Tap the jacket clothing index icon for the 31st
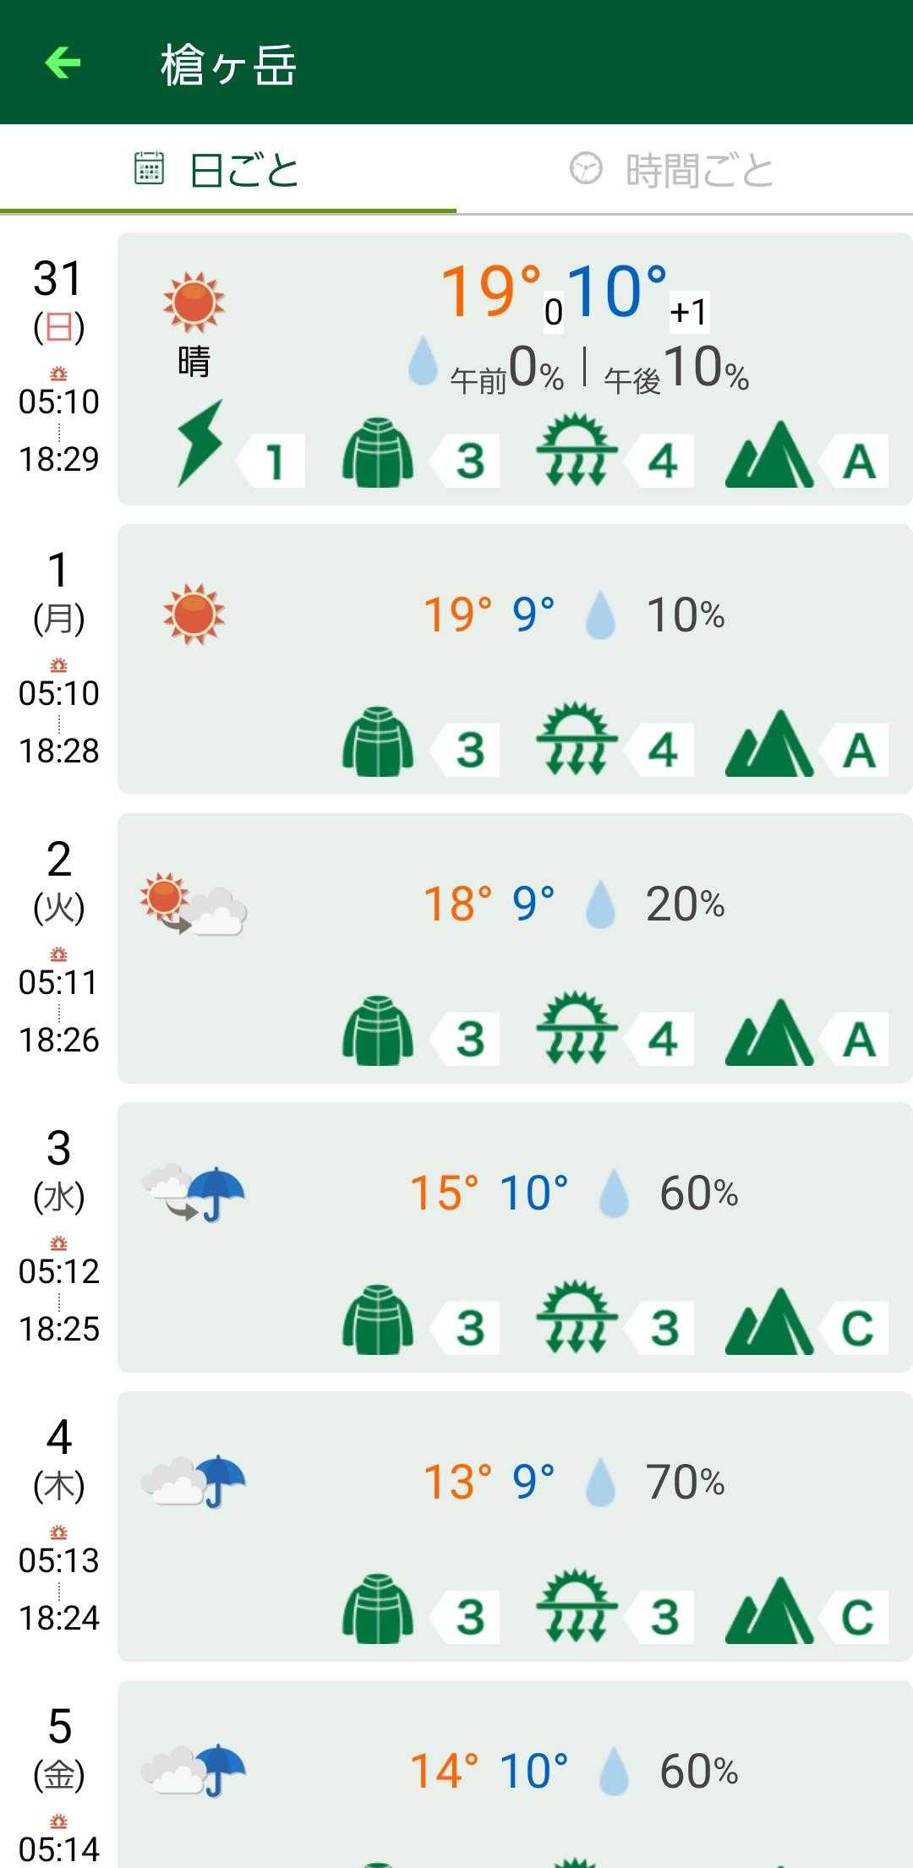 coord(378,454)
